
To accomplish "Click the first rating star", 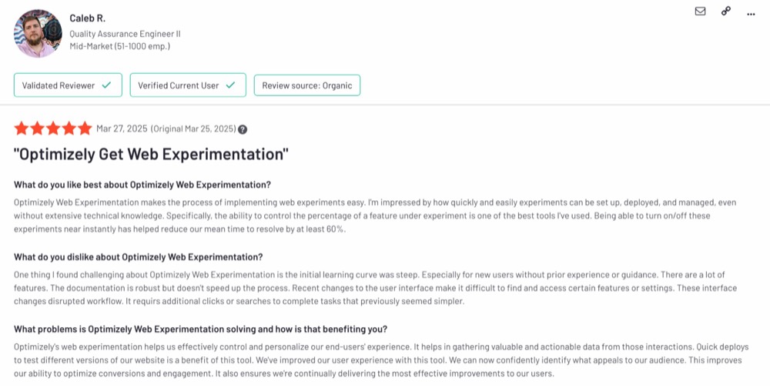I will pyautogui.click(x=22, y=129).
